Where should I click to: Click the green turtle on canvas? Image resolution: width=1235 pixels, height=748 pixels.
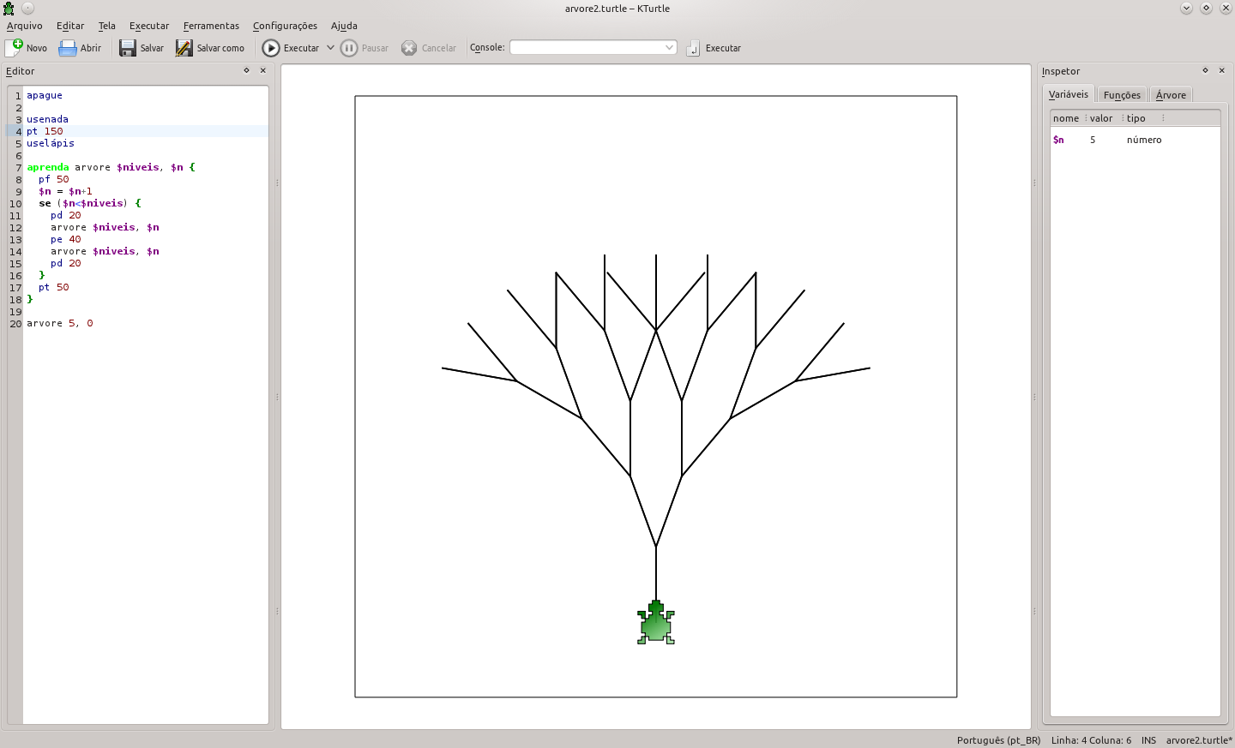click(656, 622)
